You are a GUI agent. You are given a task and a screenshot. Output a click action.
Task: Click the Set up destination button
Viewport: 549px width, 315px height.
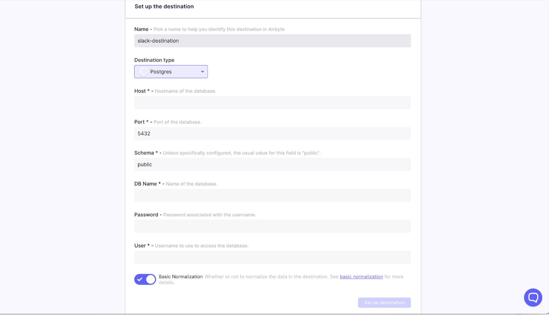tap(384, 302)
